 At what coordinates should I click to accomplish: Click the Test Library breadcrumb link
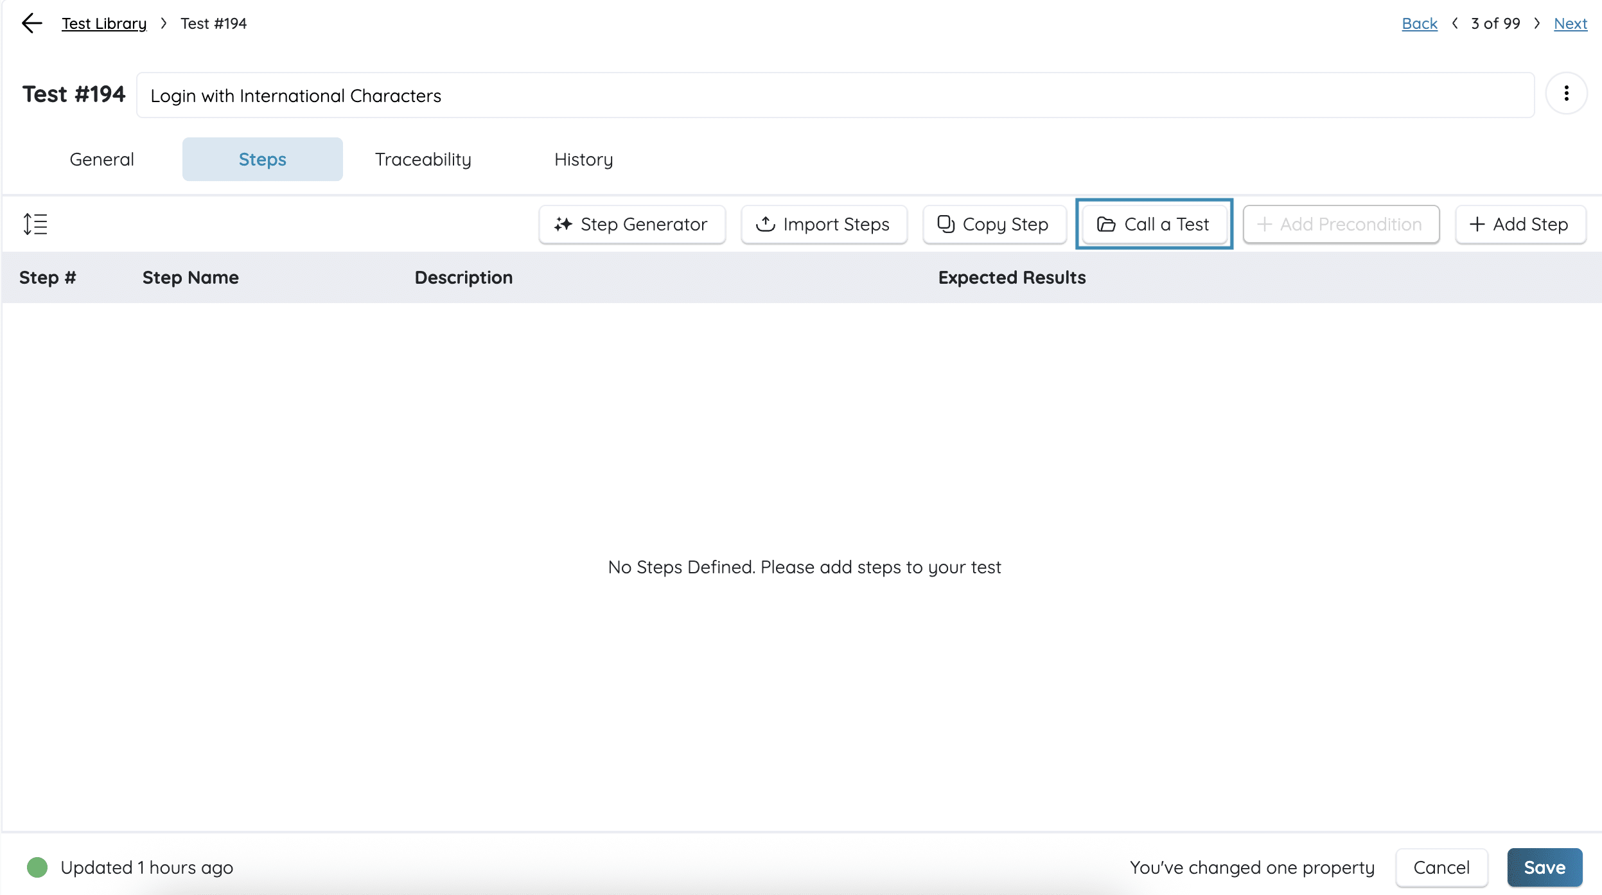point(104,24)
